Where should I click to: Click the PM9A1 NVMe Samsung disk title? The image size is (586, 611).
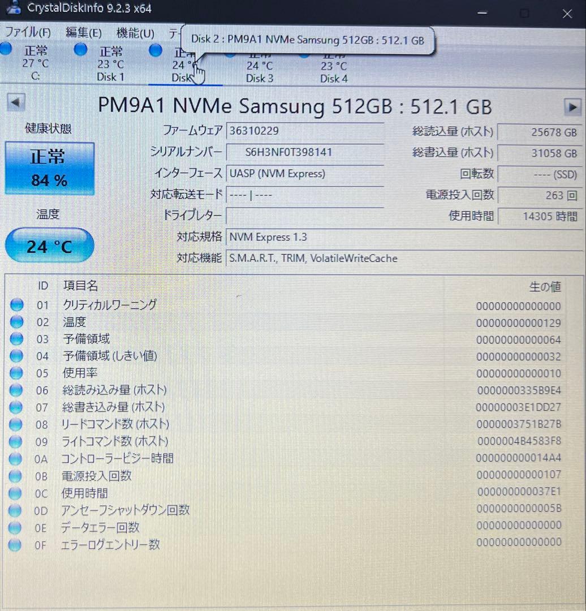(295, 106)
